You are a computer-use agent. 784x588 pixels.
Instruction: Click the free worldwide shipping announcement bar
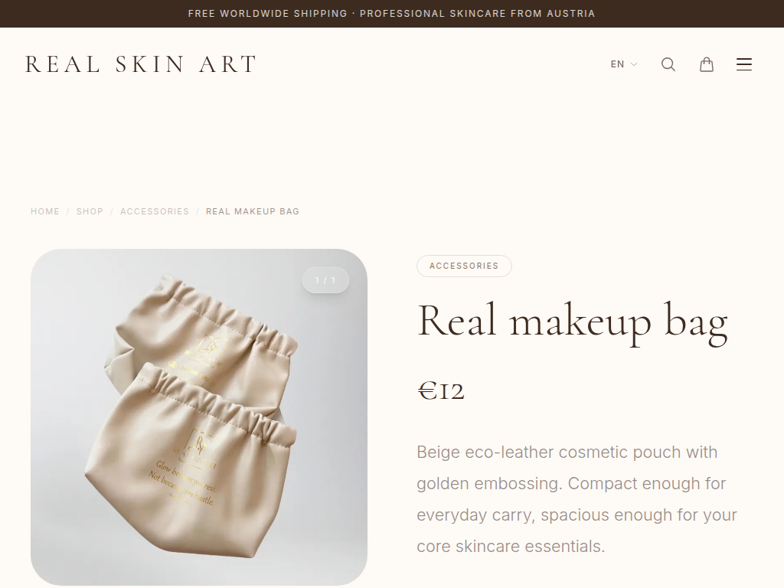click(392, 14)
